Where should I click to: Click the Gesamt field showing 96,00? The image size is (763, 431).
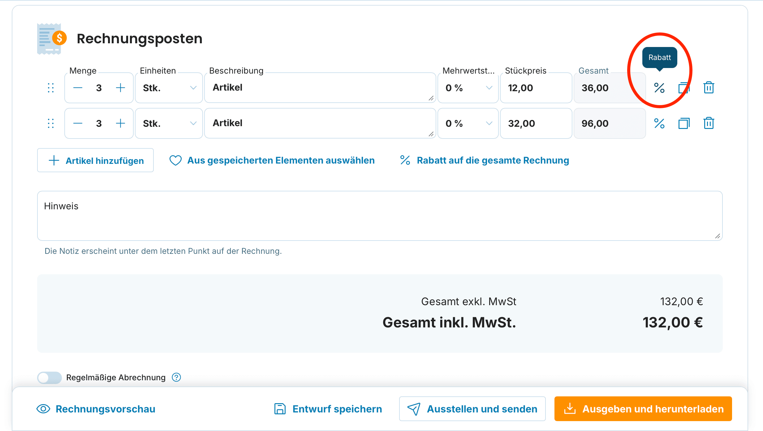(610, 124)
